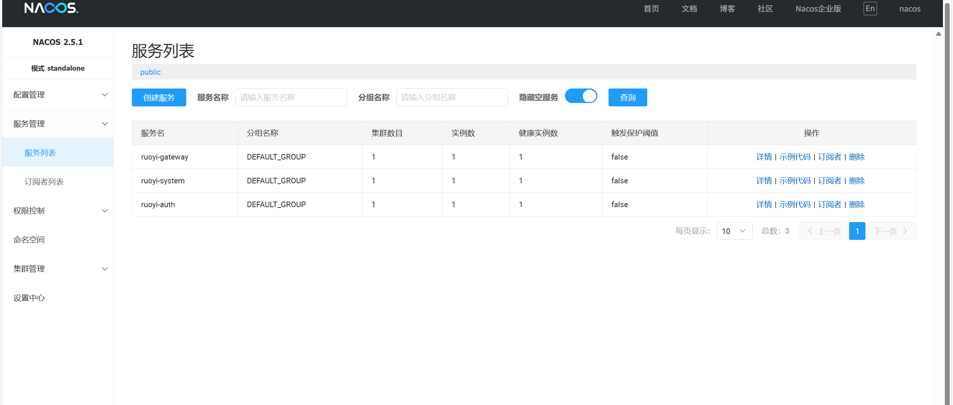This screenshot has width=953, height=405.
Task: Expand the 集群管理 menu
Action: [x=58, y=269]
